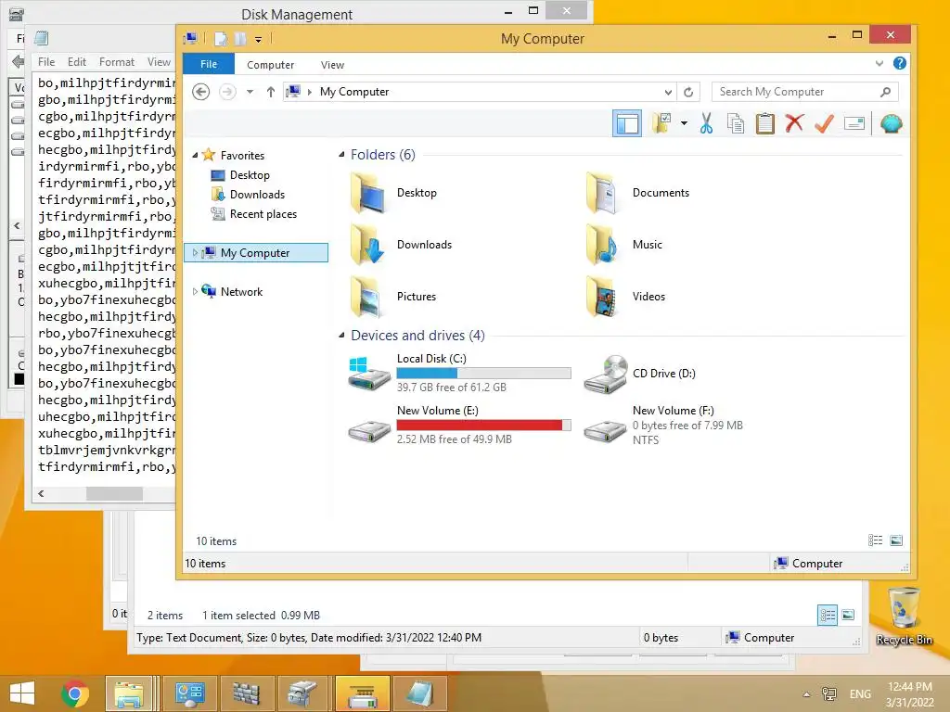This screenshot has width=950, height=712.
Task: Open the View ribbon tab
Action: tap(332, 65)
